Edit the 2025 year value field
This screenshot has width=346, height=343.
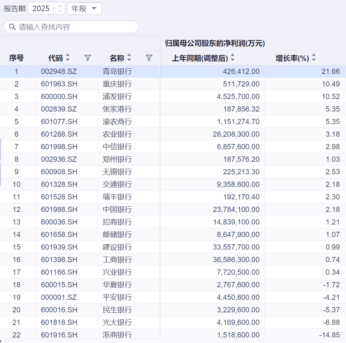41,8
